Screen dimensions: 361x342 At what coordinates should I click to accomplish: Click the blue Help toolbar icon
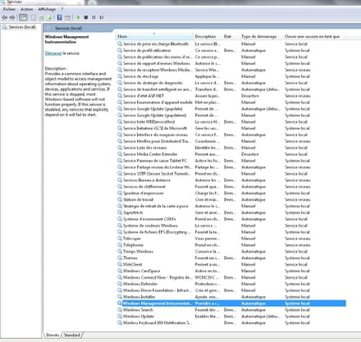click(x=59, y=17)
